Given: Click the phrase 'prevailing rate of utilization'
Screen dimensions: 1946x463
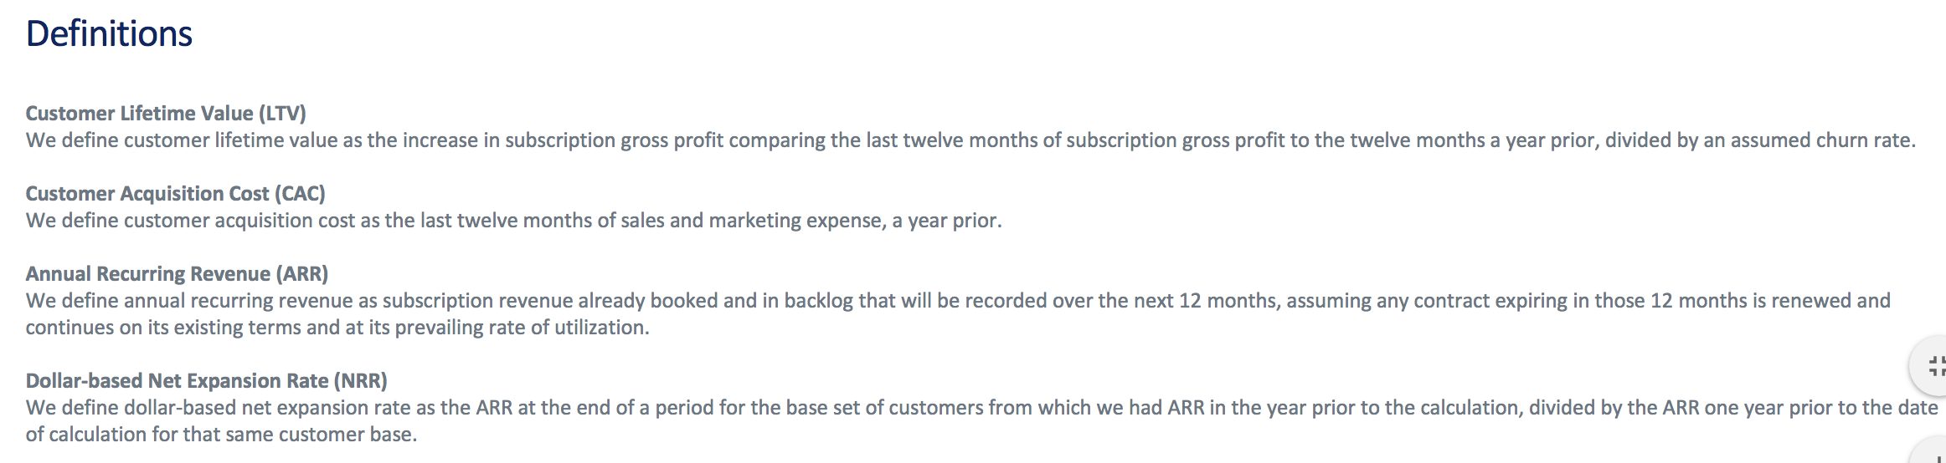Looking at the screenshot, I should pyautogui.click(x=522, y=327).
